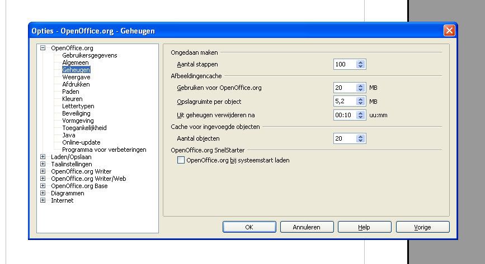The height and width of the screenshot is (264, 485).
Task: Expand the OpenOffice.org Base node
Action: [x=43, y=186]
